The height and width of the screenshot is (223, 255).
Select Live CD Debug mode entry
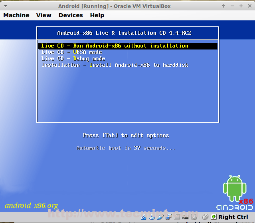[x=73, y=59]
